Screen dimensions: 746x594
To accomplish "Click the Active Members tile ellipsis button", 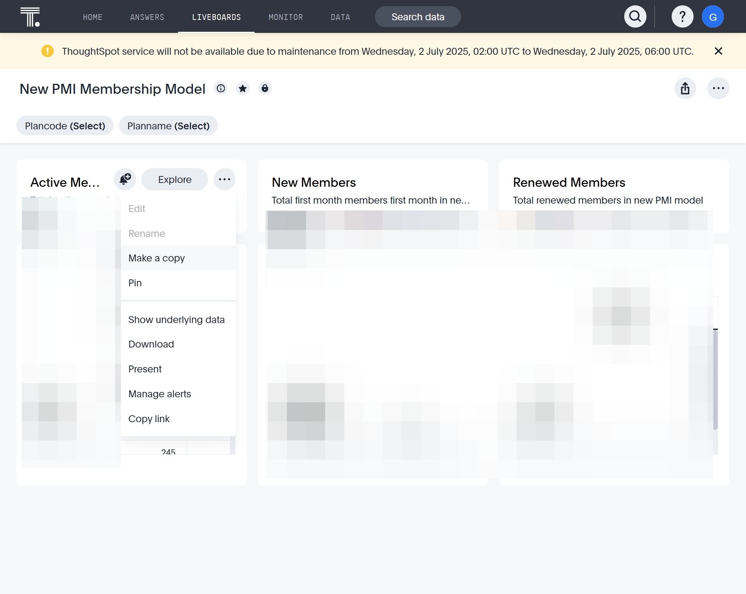I will click(x=224, y=179).
